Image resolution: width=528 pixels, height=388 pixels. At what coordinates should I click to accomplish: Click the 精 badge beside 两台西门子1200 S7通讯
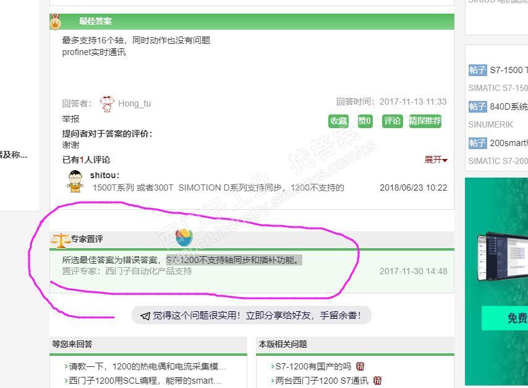(x=377, y=381)
